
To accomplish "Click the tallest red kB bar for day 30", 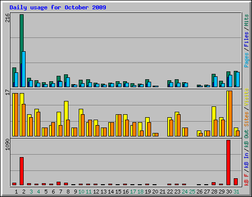I will [228, 163].
